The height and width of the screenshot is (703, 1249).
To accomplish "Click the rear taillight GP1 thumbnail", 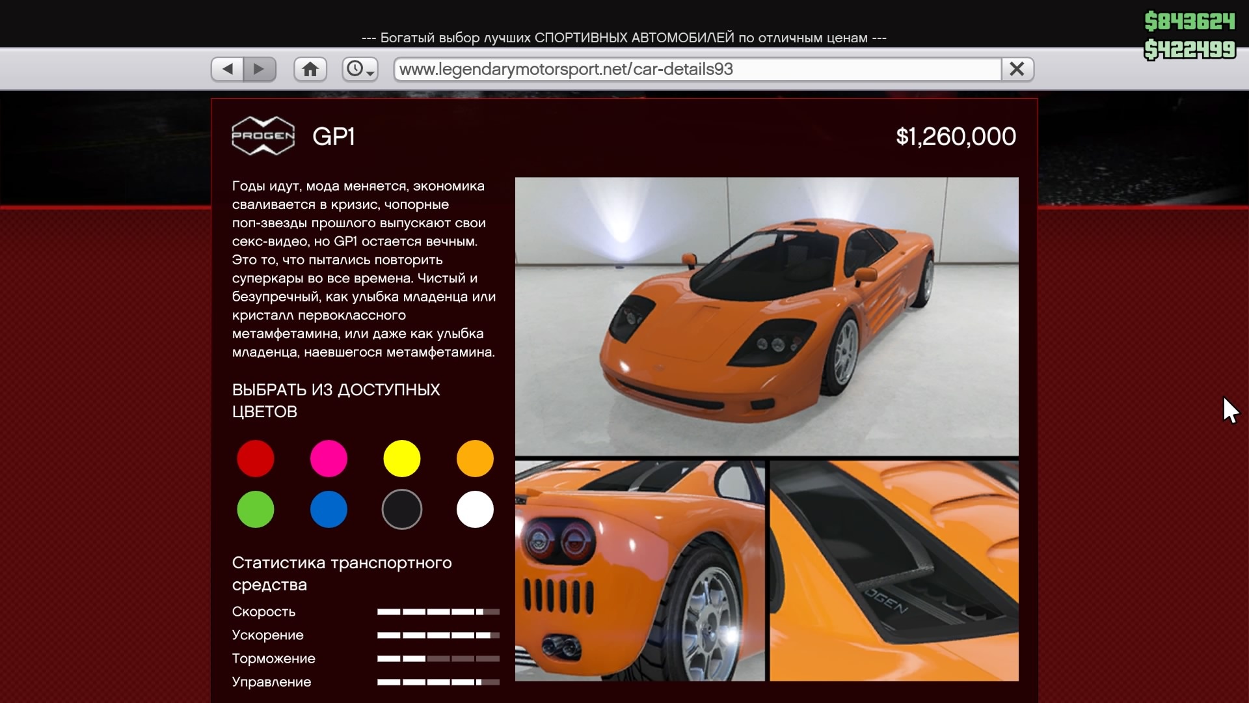I will click(x=640, y=571).
